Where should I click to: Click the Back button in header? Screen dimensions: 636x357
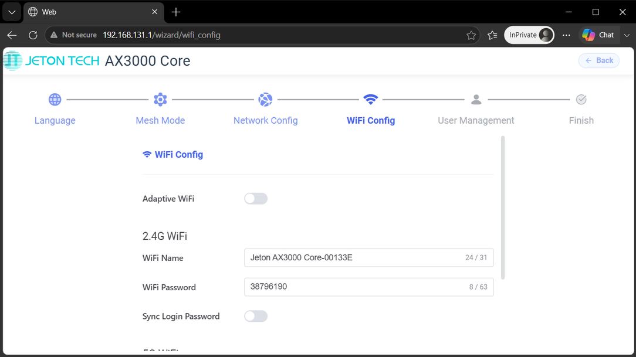(598, 60)
